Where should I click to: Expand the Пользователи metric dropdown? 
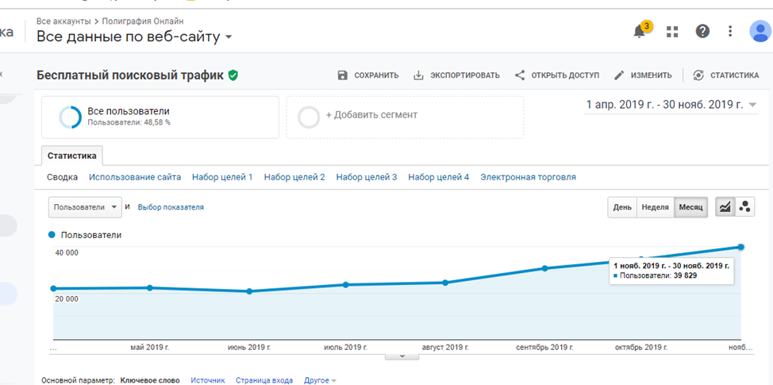point(85,207)
